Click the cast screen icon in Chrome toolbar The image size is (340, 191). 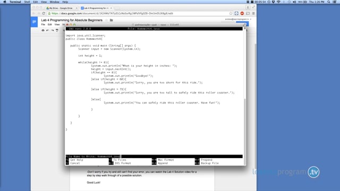pyautogui.click(x=248, y=13)
